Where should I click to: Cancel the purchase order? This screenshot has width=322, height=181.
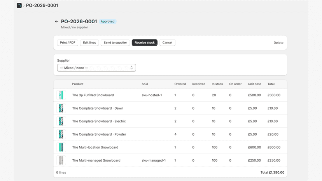(x=167, y=42)
